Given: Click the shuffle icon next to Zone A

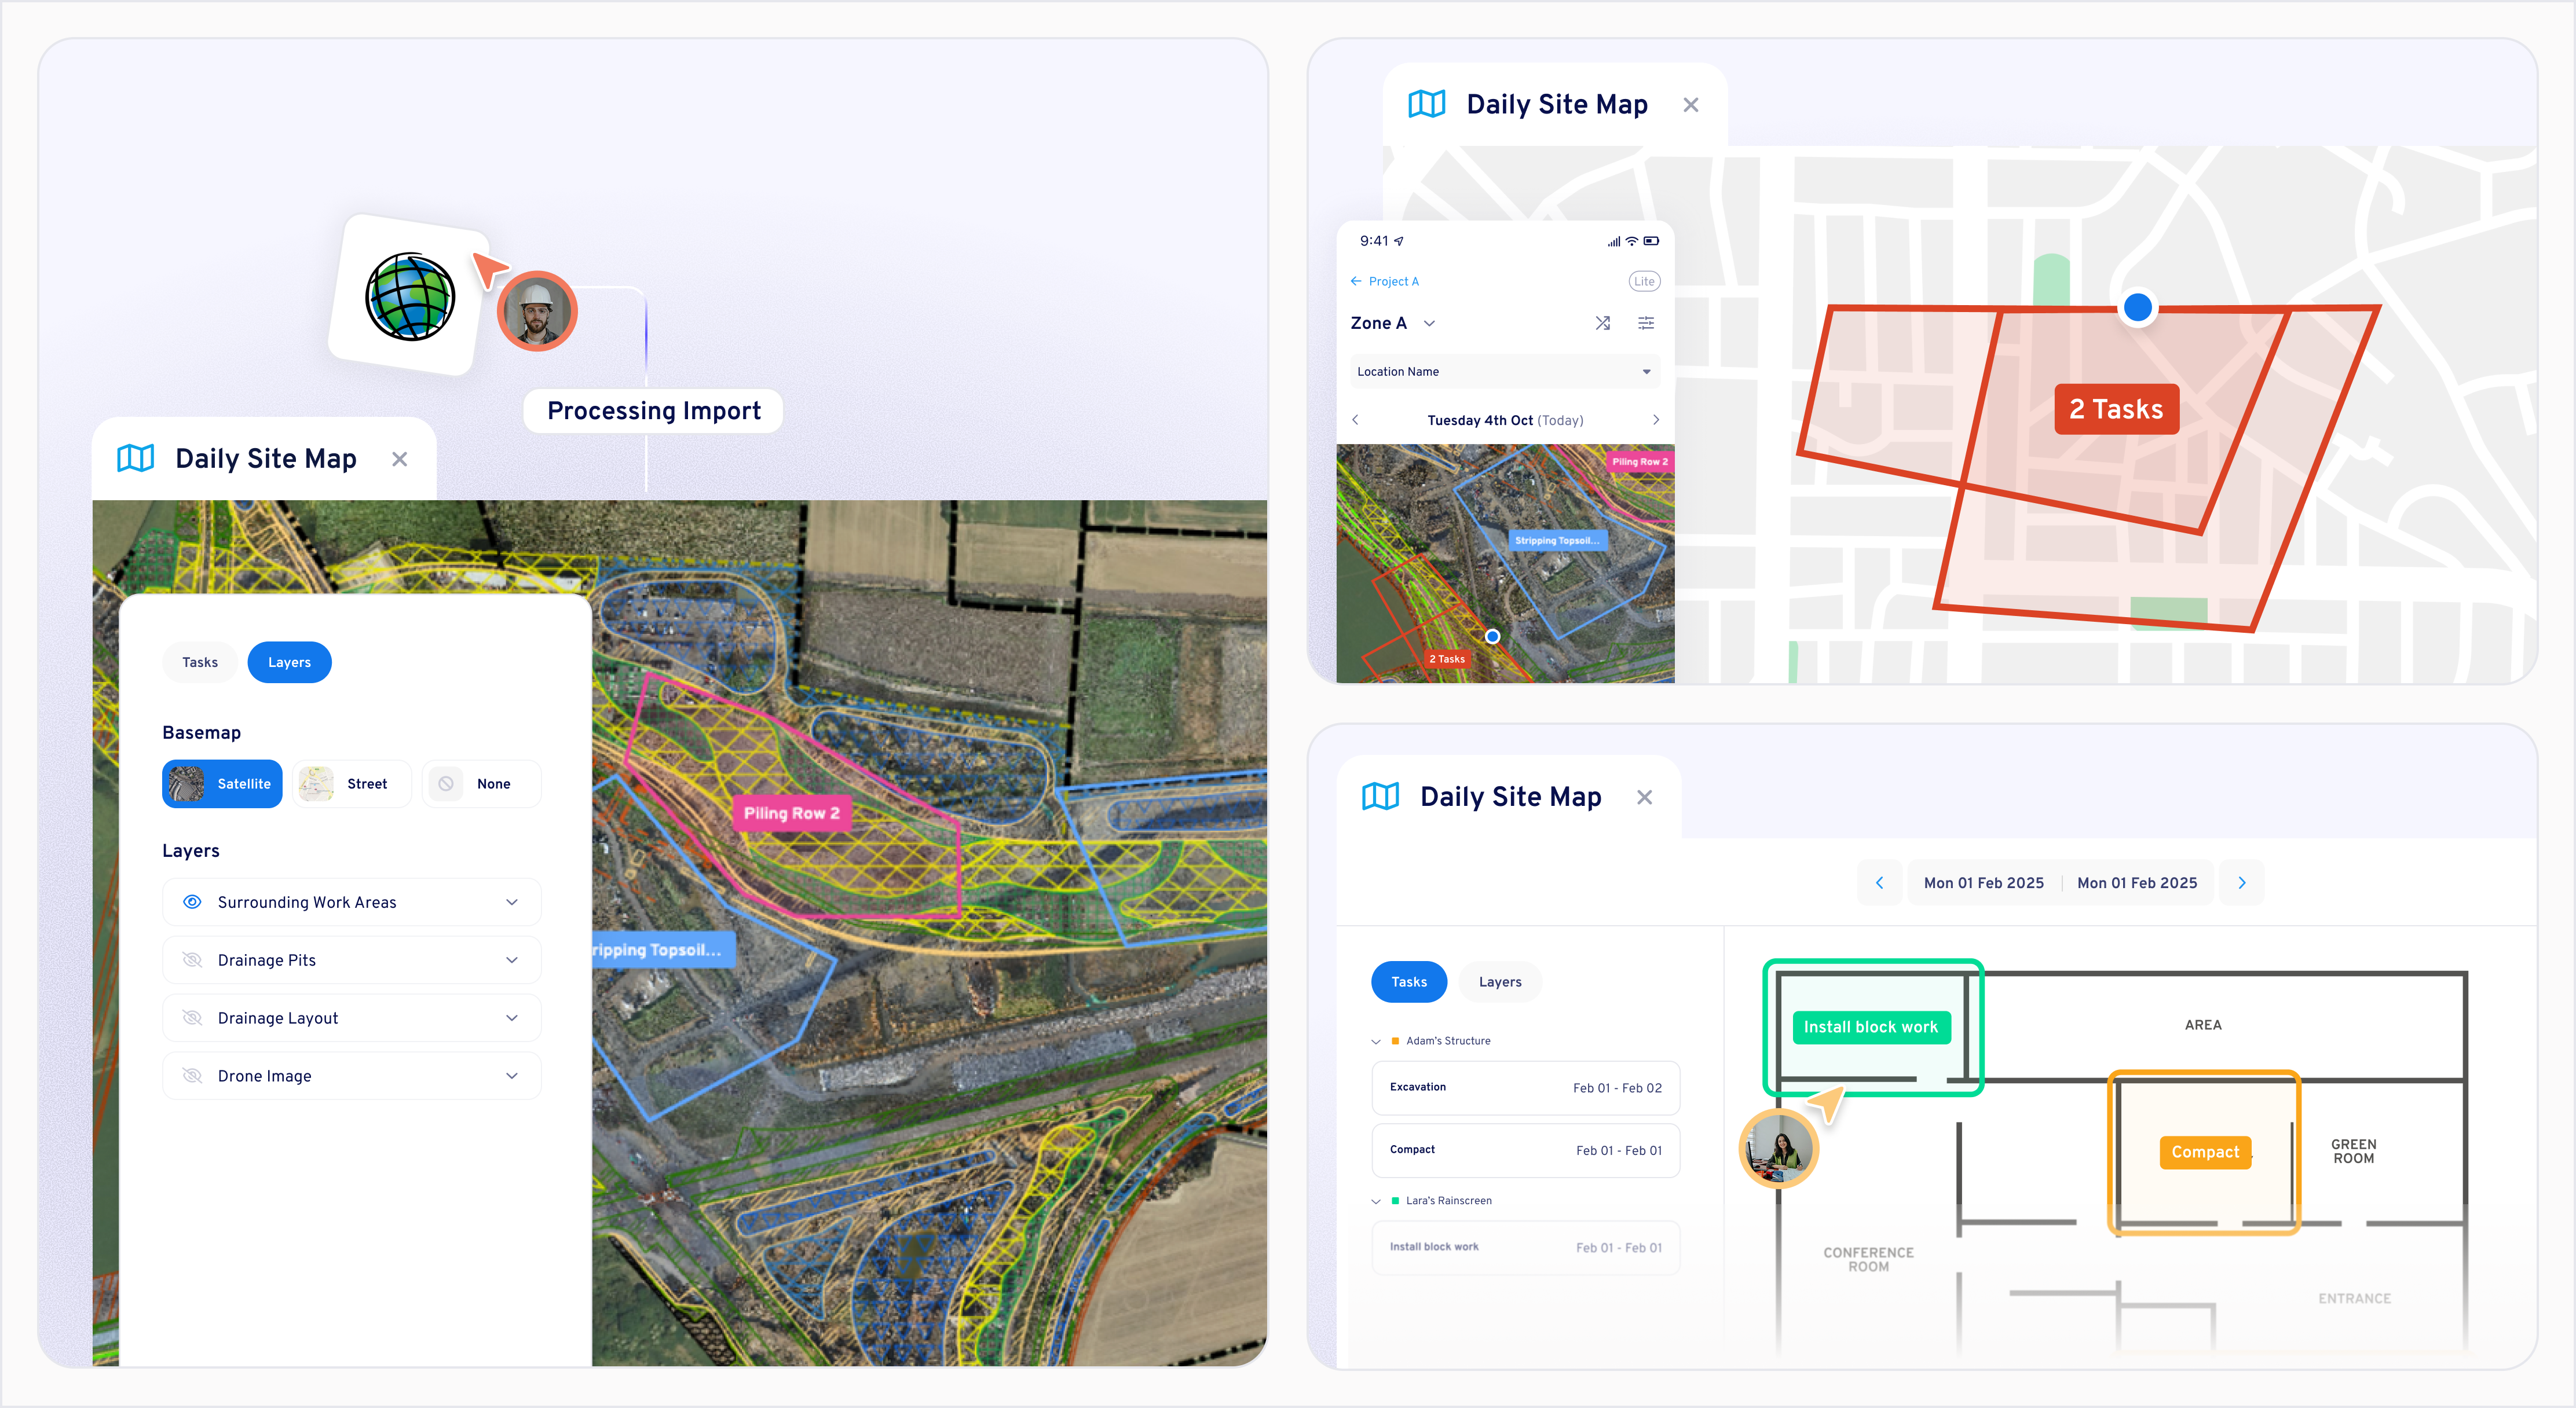Looking at the screenshot, I should click(1602, 323).
